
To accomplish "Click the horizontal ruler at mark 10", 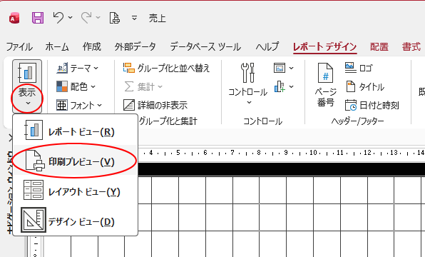I will pos(313,153).
